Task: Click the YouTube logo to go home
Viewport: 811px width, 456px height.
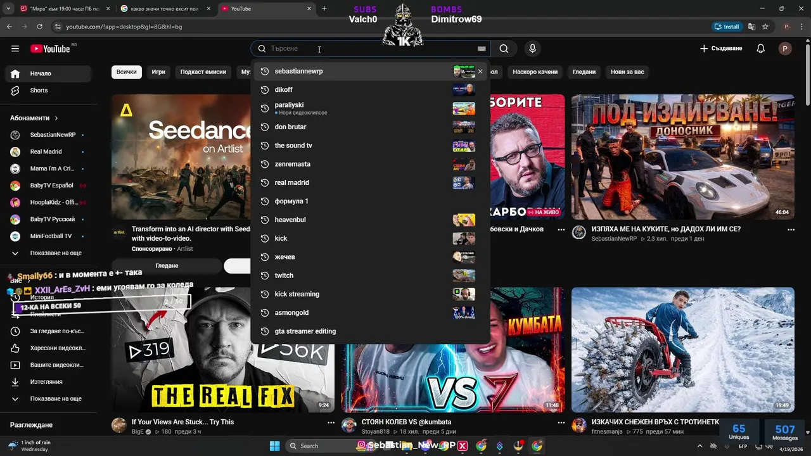Action: pos(50,49)
